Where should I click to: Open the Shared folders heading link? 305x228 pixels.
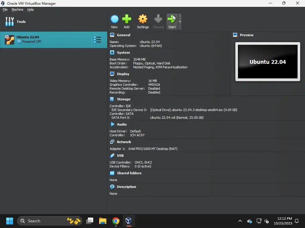pyautogui.click(x=129, y=173)
